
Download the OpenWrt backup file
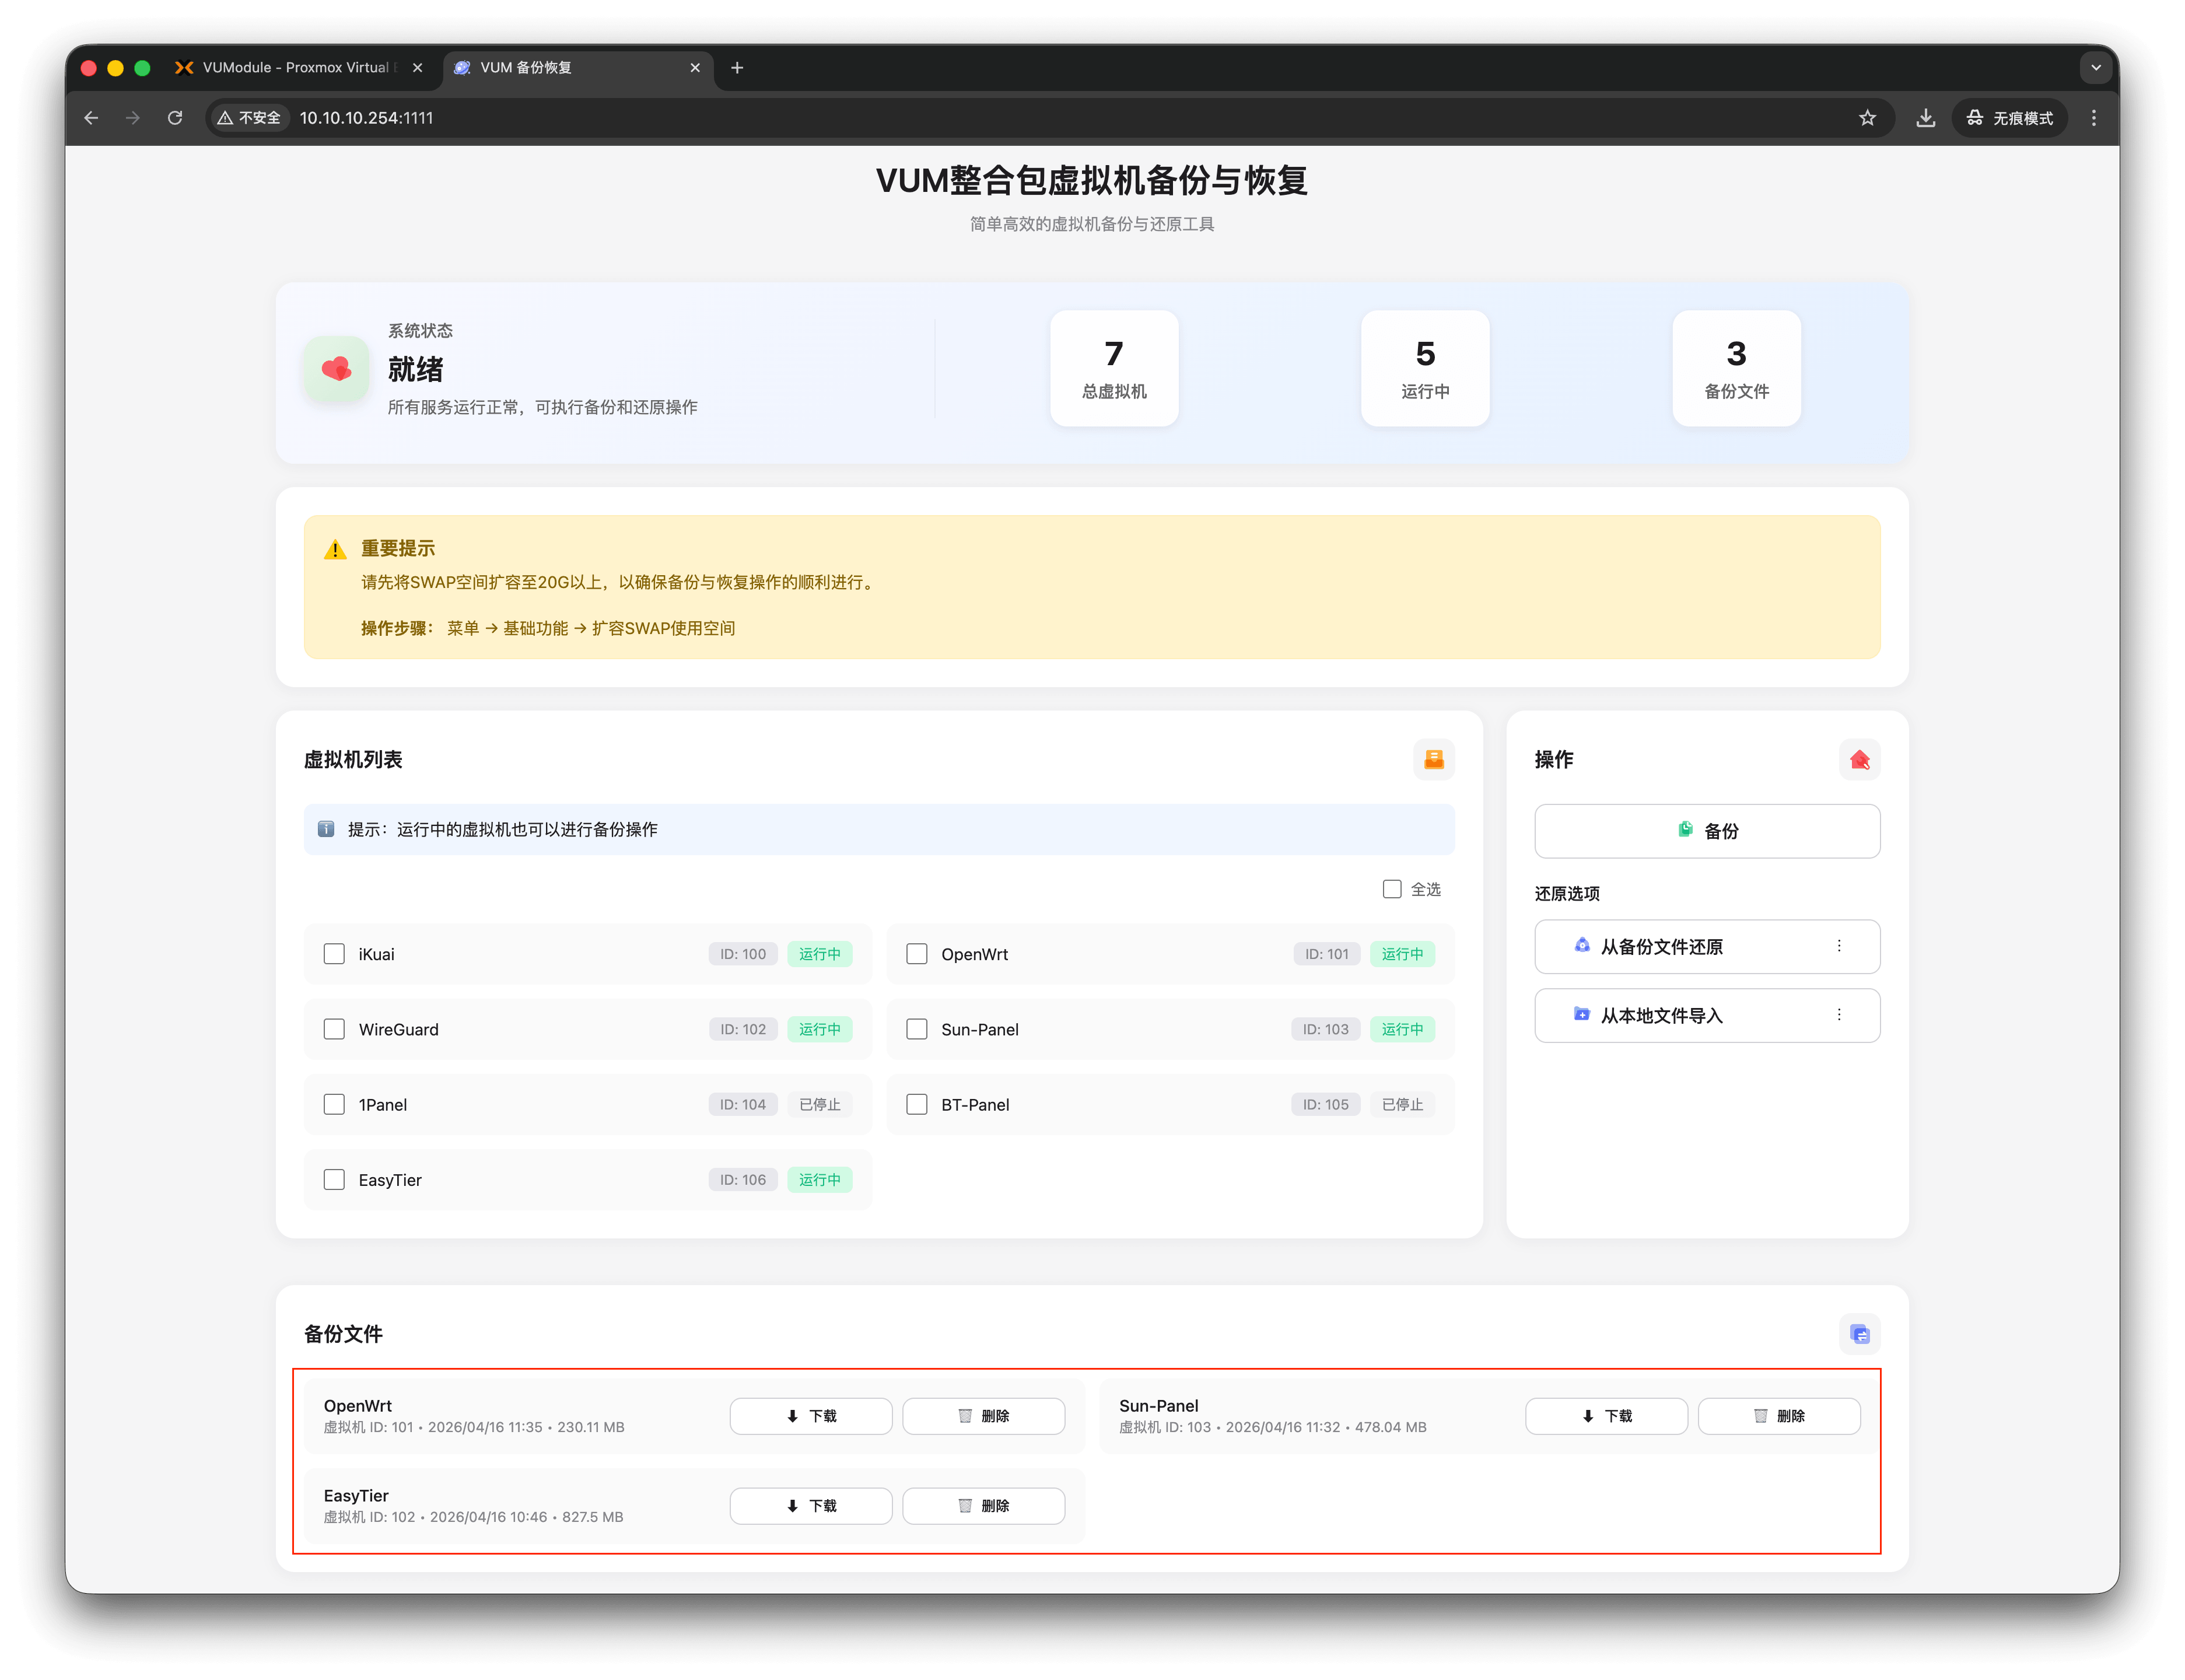(x=810, y=1416)
